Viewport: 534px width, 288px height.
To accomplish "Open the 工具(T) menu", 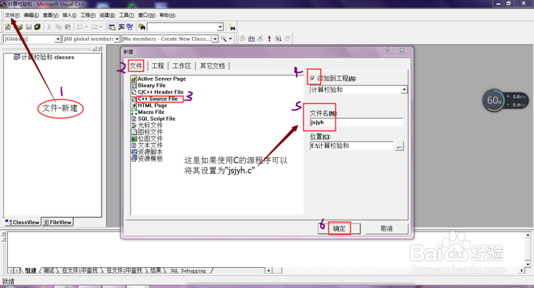I will click(127, 15).
